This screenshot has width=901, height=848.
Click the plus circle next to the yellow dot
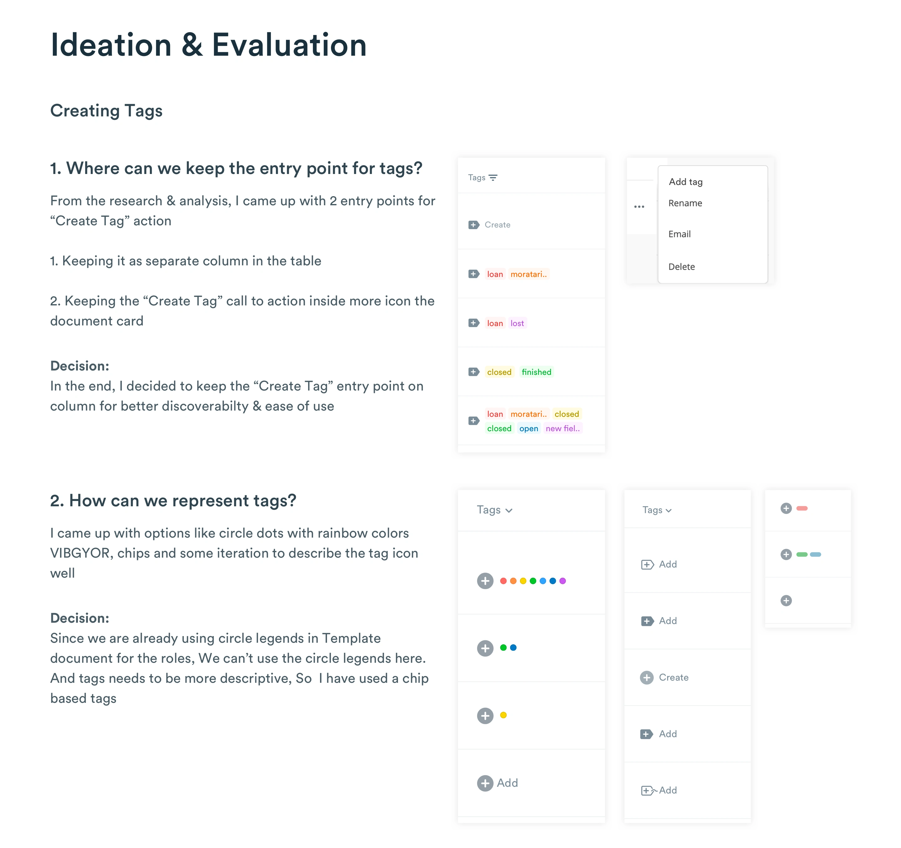tap(485, 716)
